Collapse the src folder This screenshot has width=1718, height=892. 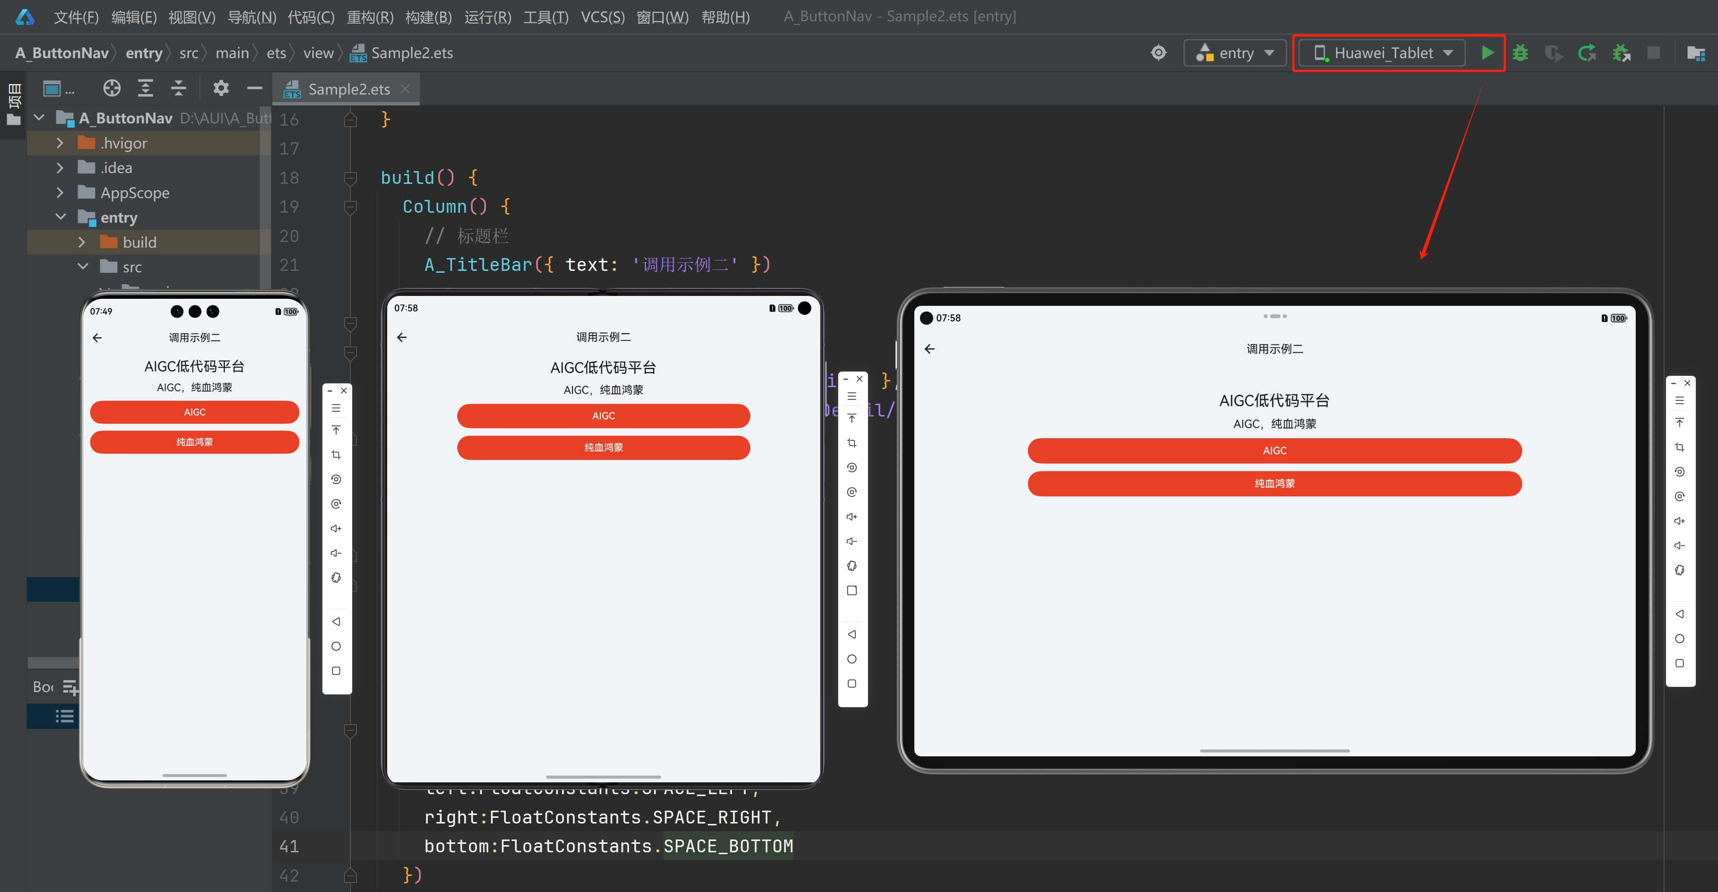point(83,267)
